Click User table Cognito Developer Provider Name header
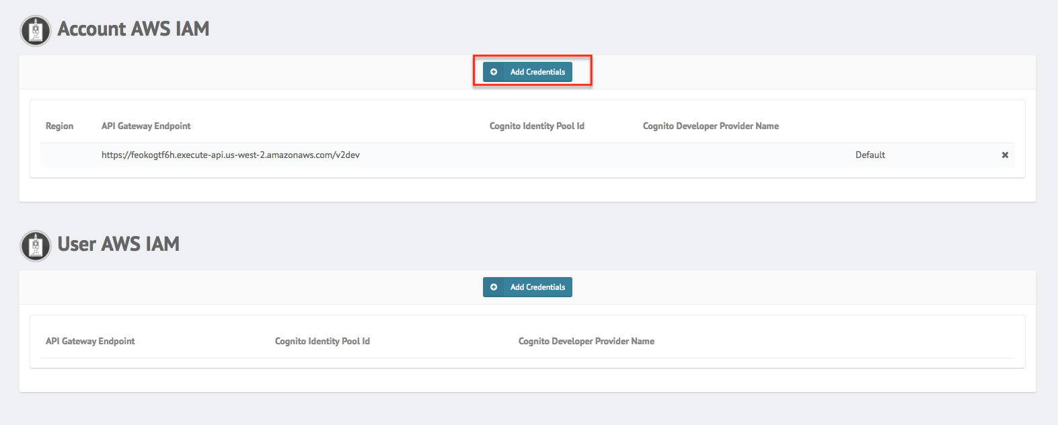Image resolution: width=1058 pixels, height=425 pixels. pyautogui.click(x=587, y=341)
